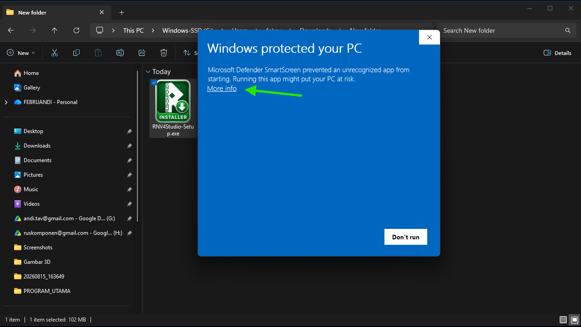Select FEBRUANDI - Personal in sidebar
Viewport: 581px width, 327px height.
click(x=51, y=102)
